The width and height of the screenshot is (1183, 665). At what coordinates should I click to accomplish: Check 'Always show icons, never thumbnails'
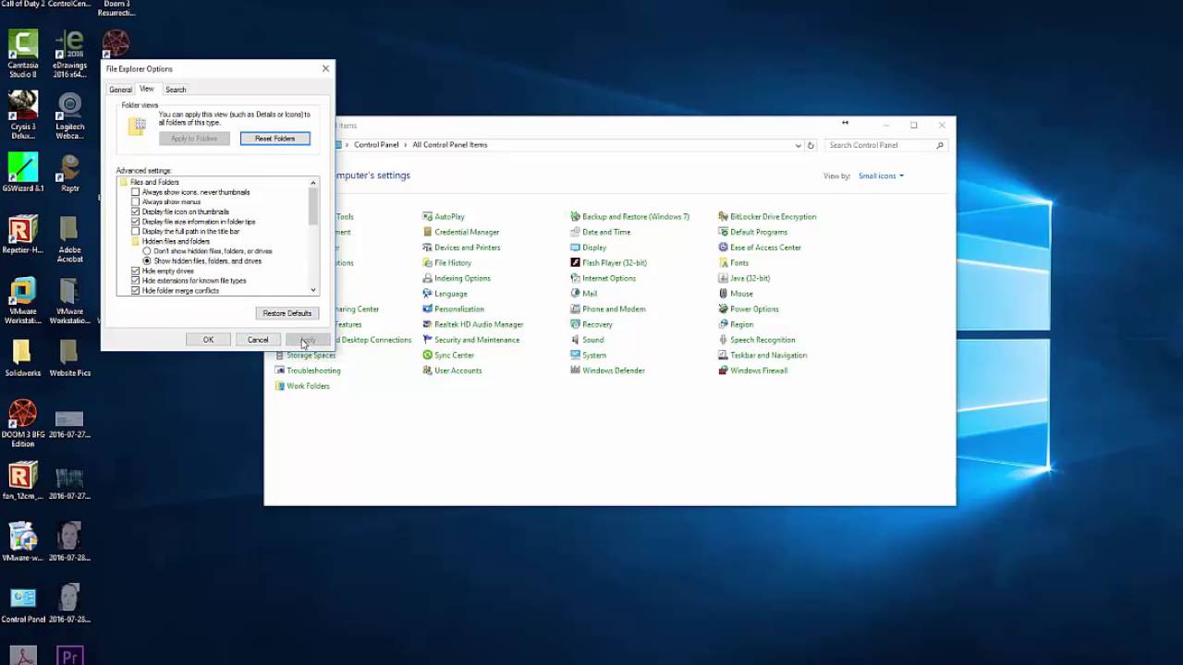136,192
